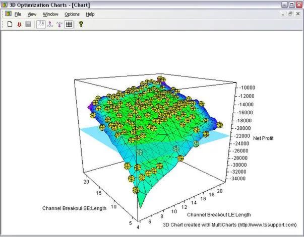Image resolution: width=304 pixels, height=237 pixels.
Task: Click the red down arrow toolbar icon
Action: (x=19, y=24)
